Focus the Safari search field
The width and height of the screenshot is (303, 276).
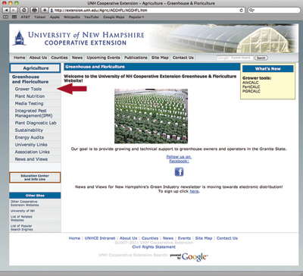(274, 10)
